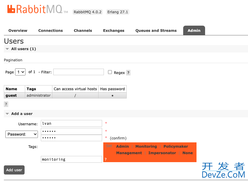This screenshot has height=181, width=248.
Task: Set the None tag
Action: pos(188,153)
